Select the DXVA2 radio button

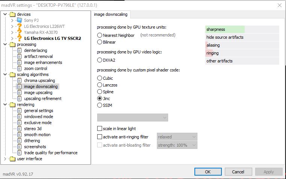(x=99, y=60)
